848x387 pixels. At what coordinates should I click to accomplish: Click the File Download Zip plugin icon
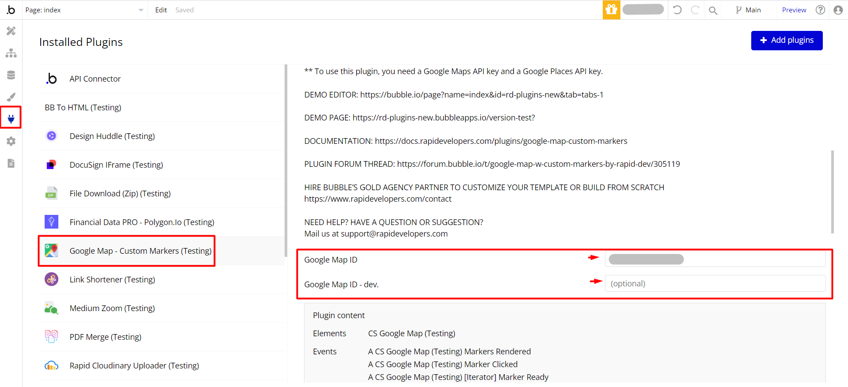pyautogui.click(x=51, y=193)
